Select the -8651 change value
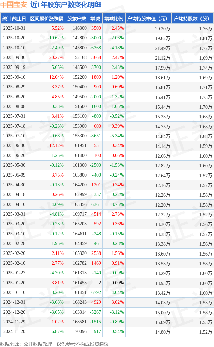The height and width of the screenshot is (347, 214). (95, 136)
